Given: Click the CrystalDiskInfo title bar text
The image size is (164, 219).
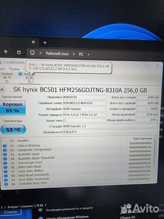Looking at the screenshot, I should click(x=14, y=62).
